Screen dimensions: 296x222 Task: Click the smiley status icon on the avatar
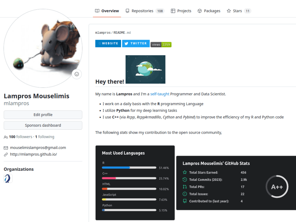[77, 74]
